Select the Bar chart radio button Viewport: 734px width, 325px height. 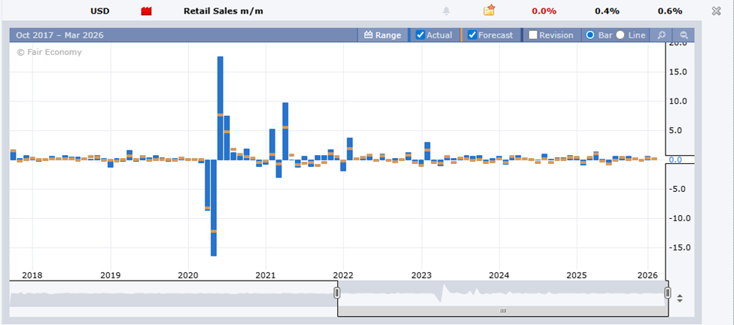590,35
